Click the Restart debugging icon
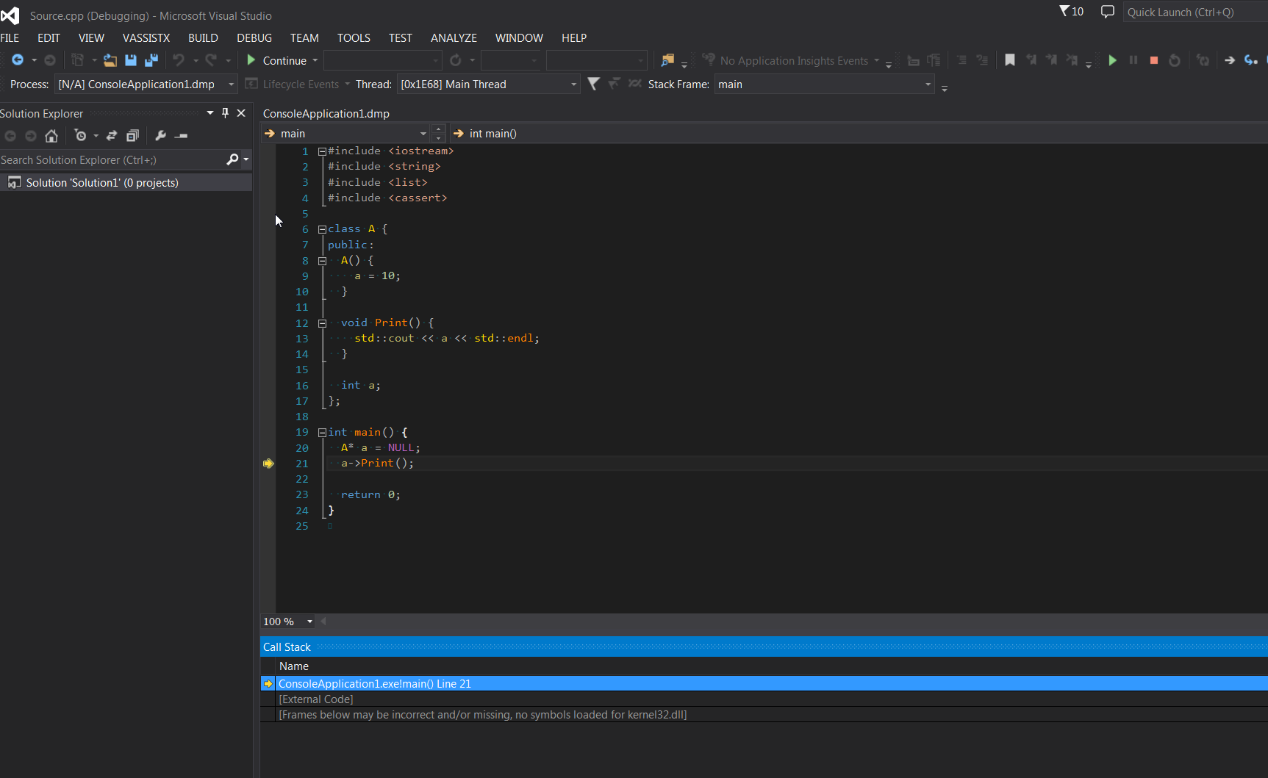This screenshot has width=1268, height=778. click(x=1175, y=60)
